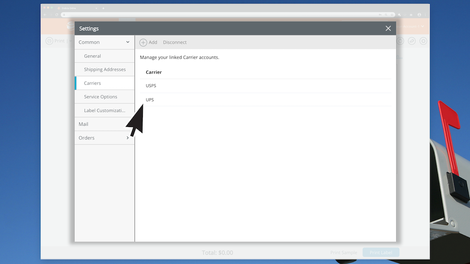Open a new browser tab with the plus
Screen dimensions: 470x264
tap(103, 8)
